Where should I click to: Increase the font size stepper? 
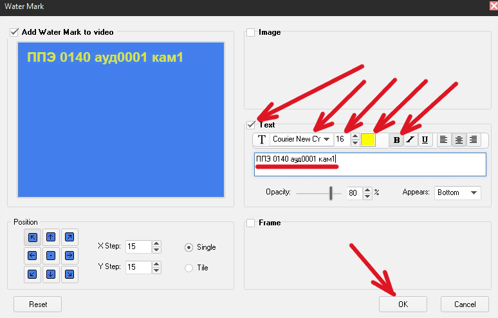pyautogui.click(x=355, y=136)
